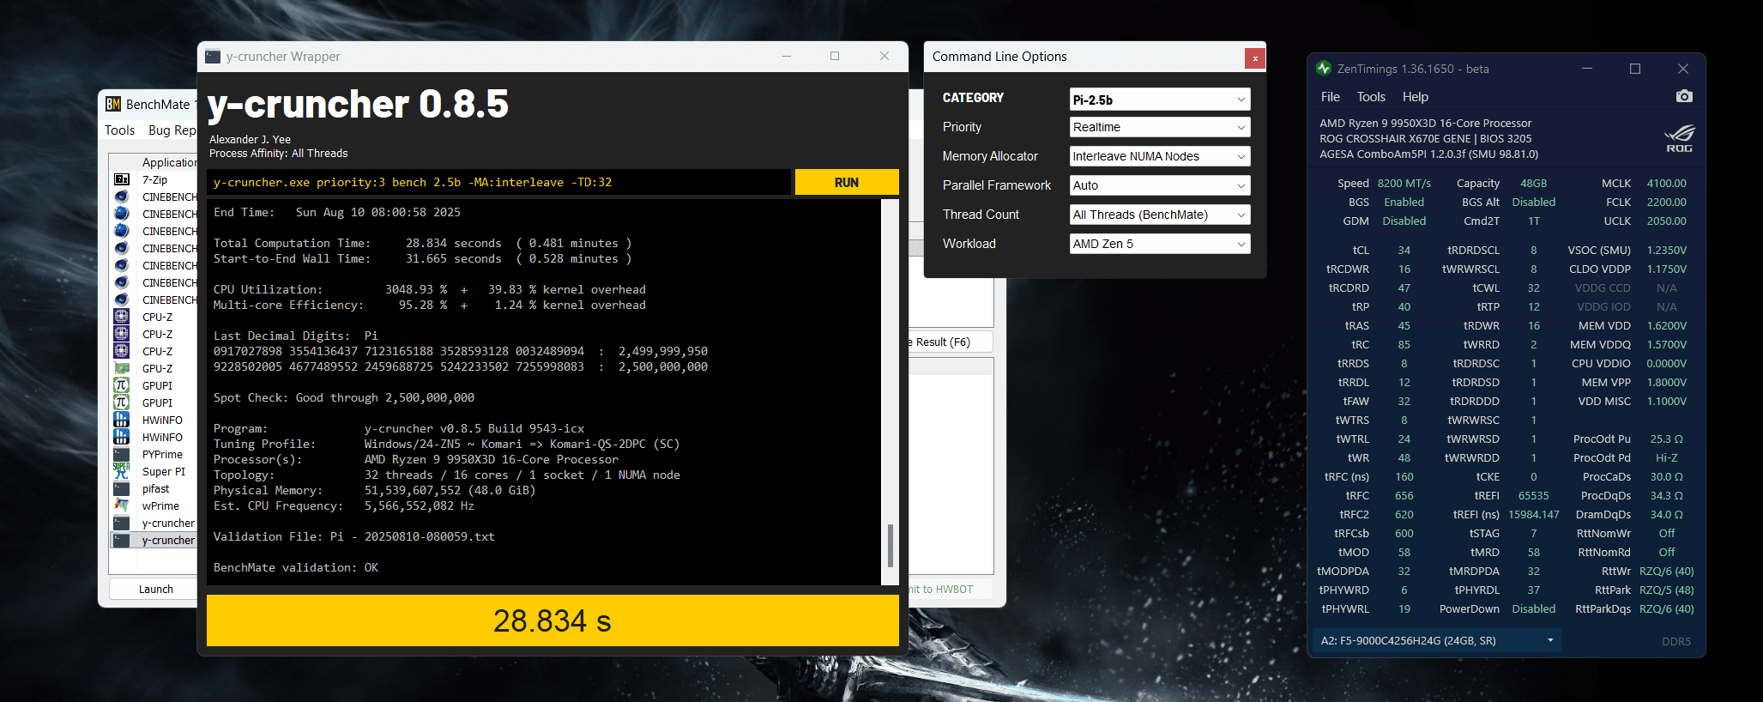This screenshot has width=1763, height=702.
Task: Click the GPU-Z graphics card icon in BenchMate
Action: click(122, 368)
